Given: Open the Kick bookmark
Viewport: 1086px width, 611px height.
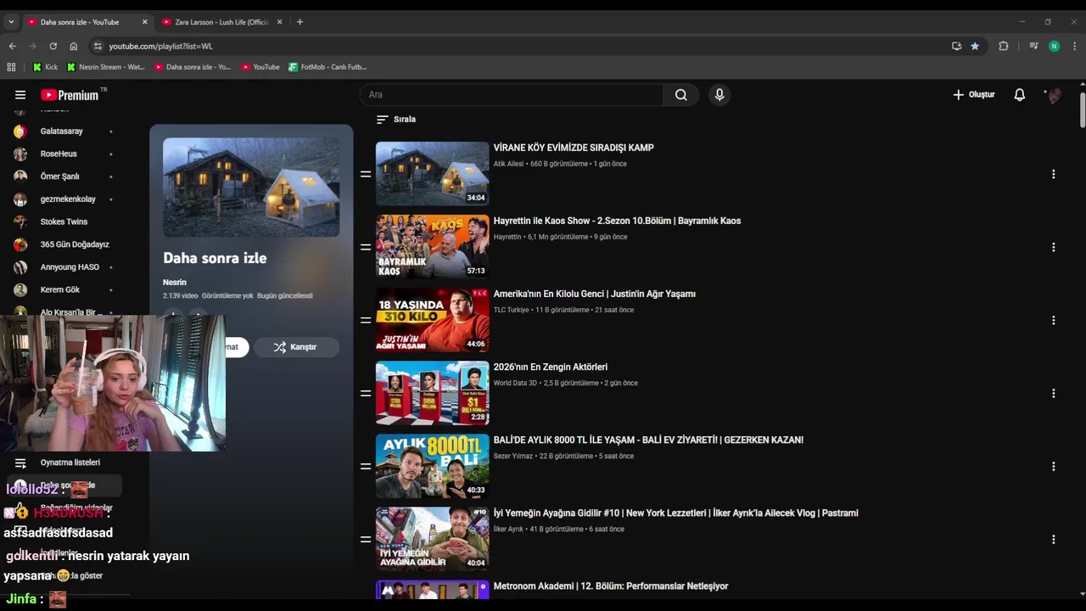Looking at the screenshot, I should tap(45, 67).
